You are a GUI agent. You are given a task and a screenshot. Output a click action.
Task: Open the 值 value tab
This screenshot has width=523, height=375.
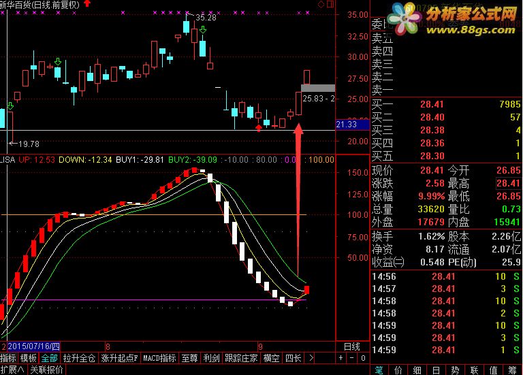493,370
